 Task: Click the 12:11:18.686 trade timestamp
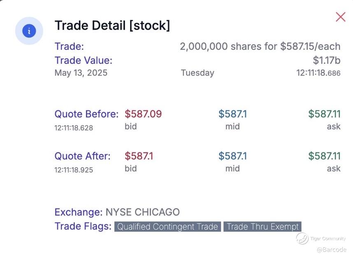coord(318,73)
